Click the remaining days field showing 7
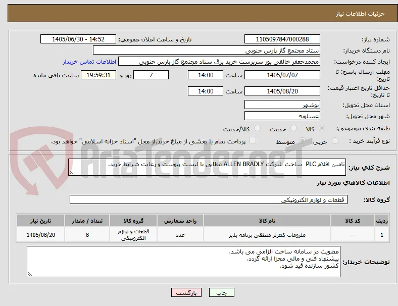The height and width of the screenshot is (306, 398). click(x=151, y=75)
